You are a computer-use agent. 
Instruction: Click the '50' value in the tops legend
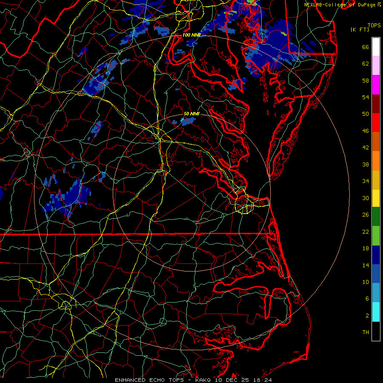point(366,114)
